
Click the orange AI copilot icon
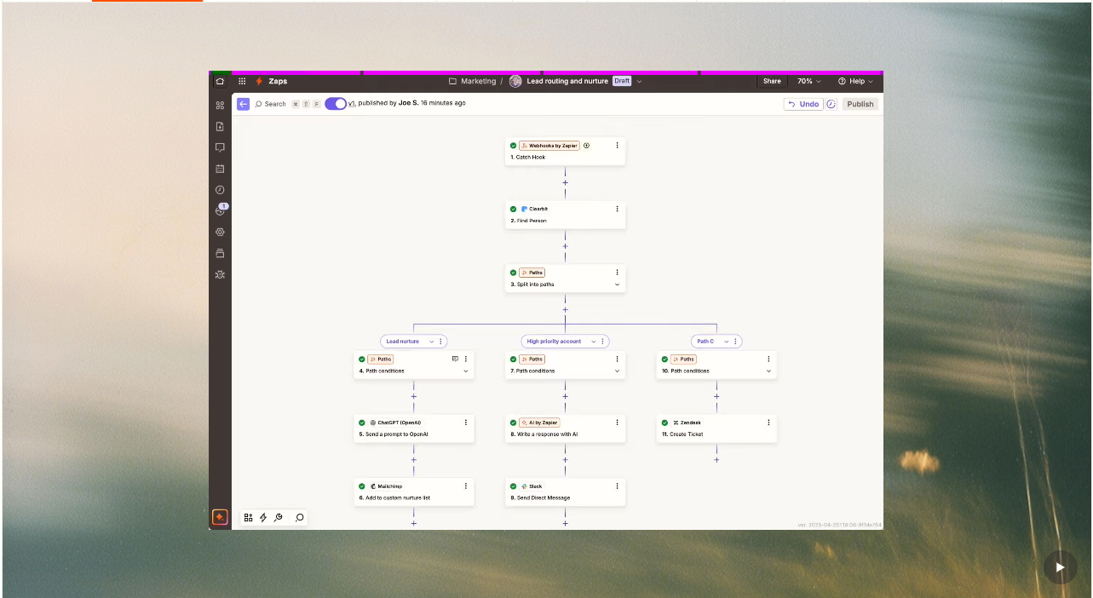[220, 517]
